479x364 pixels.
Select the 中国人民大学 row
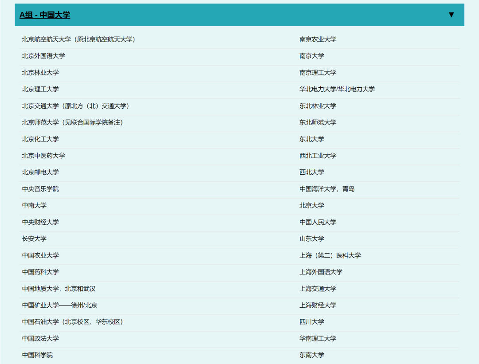point(318,222)
